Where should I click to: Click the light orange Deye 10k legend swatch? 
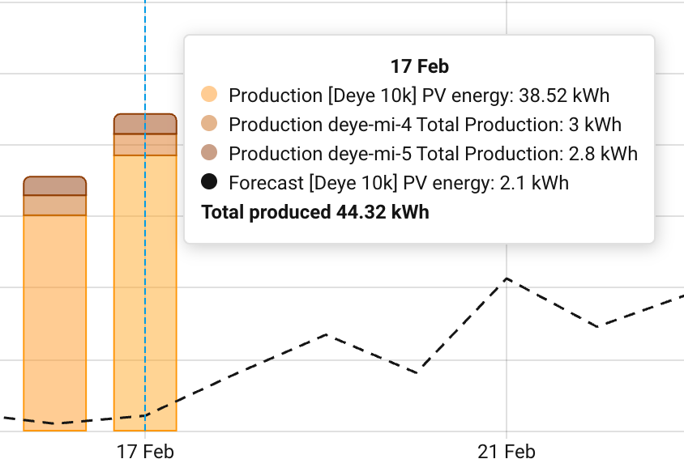pos(209,96)
